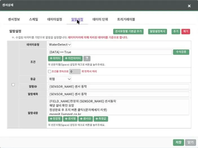Insert measured value with +측정값 button
Screen dimensions: 198x148
pos(101,119)
